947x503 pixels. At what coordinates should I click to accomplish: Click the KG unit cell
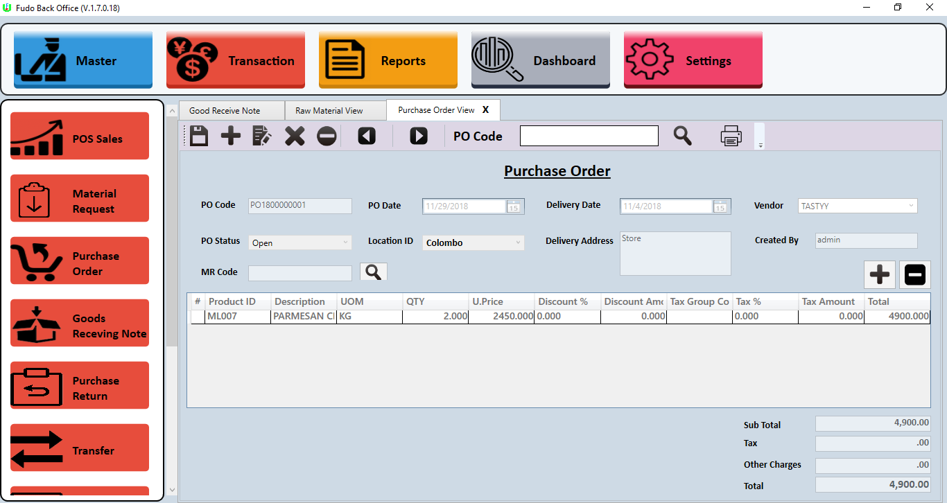pos(370,317)
